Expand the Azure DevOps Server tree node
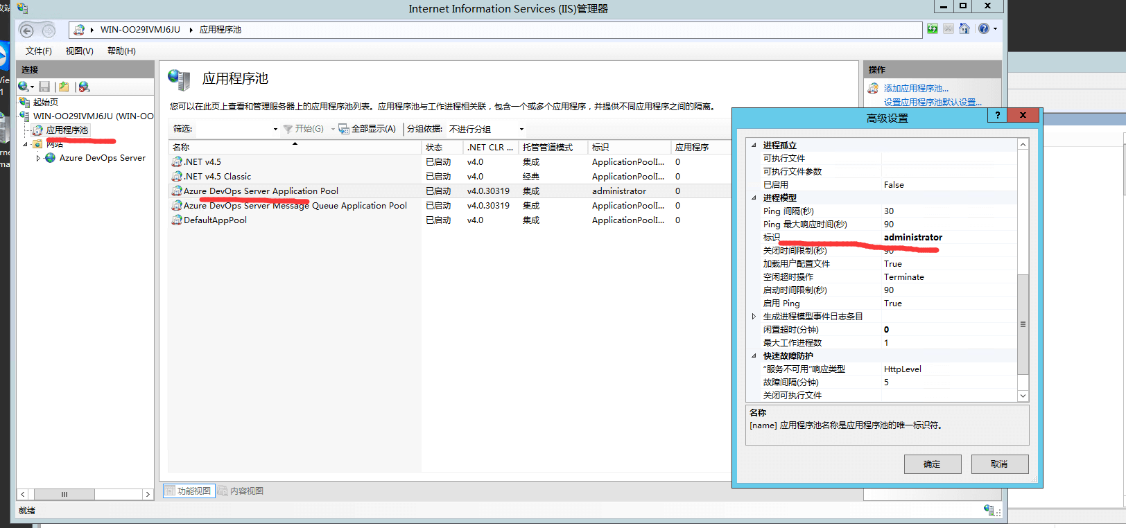The image size is (1126, 528). tap(38, 158)
